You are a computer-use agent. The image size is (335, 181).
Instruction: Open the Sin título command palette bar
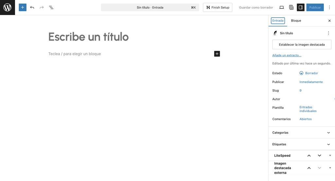click(x=150, y=8)
